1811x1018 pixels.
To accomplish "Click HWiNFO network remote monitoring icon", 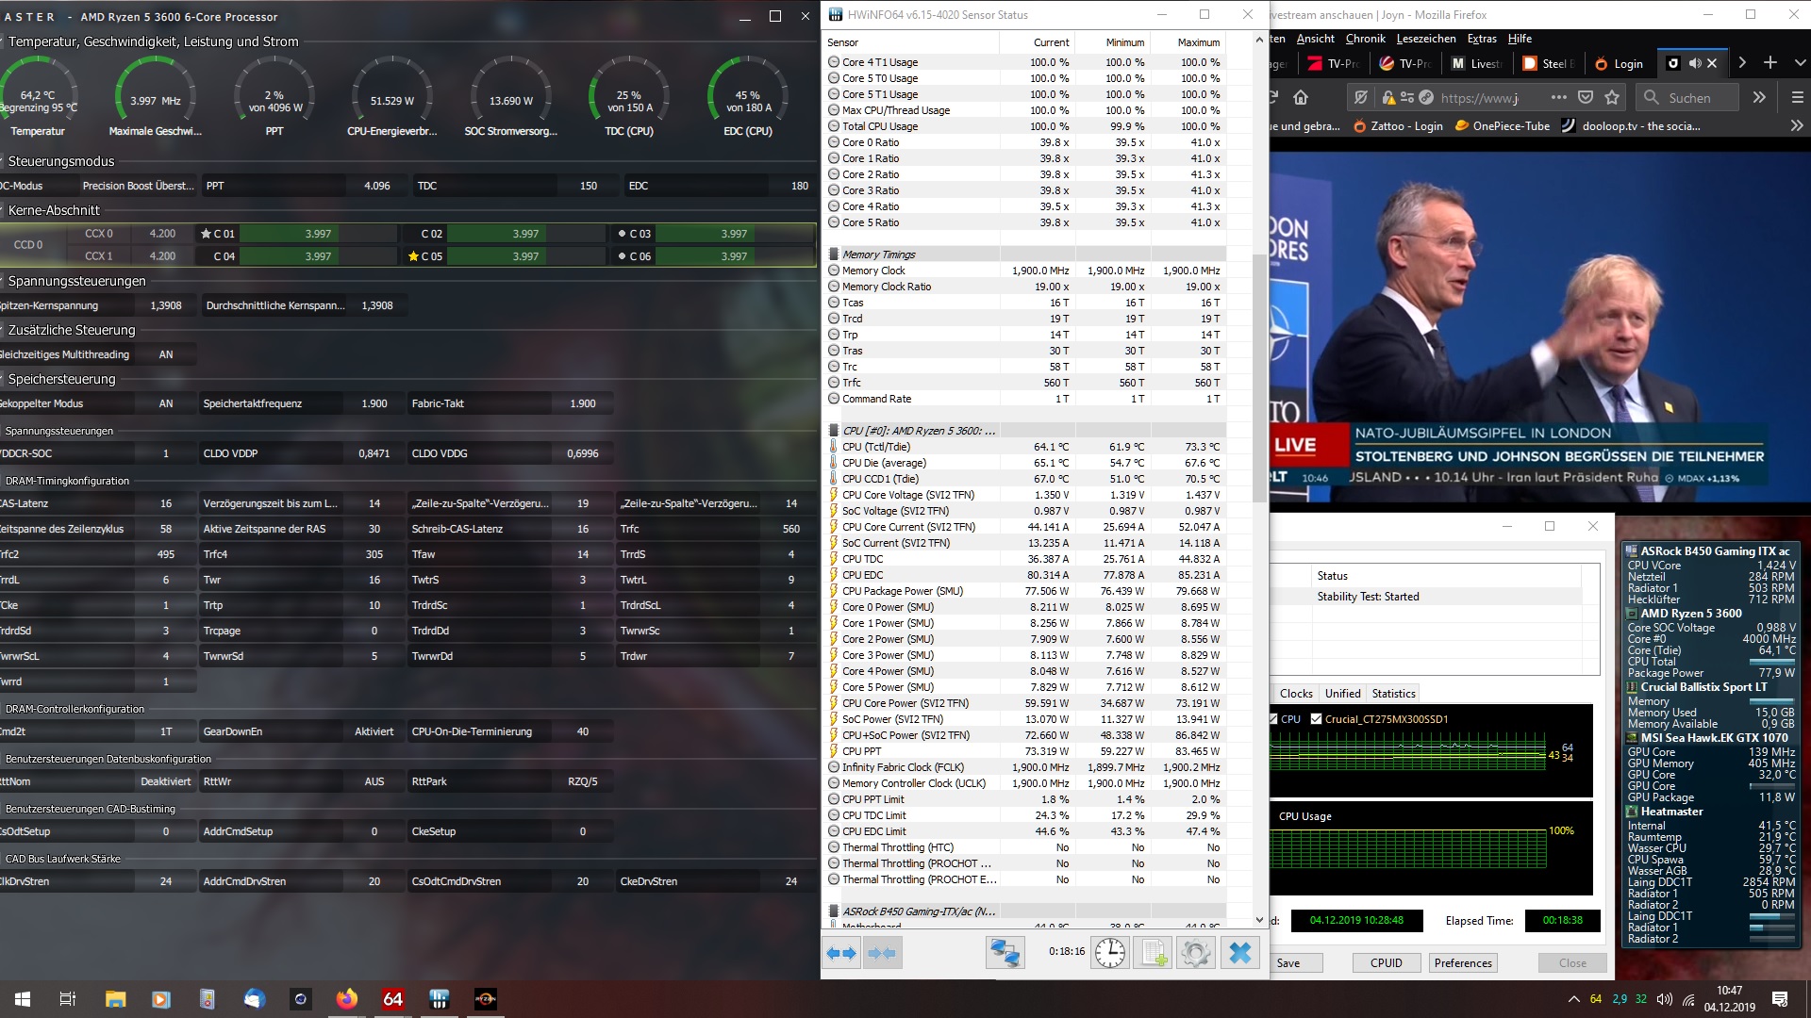I will (x=1005, y=953).
